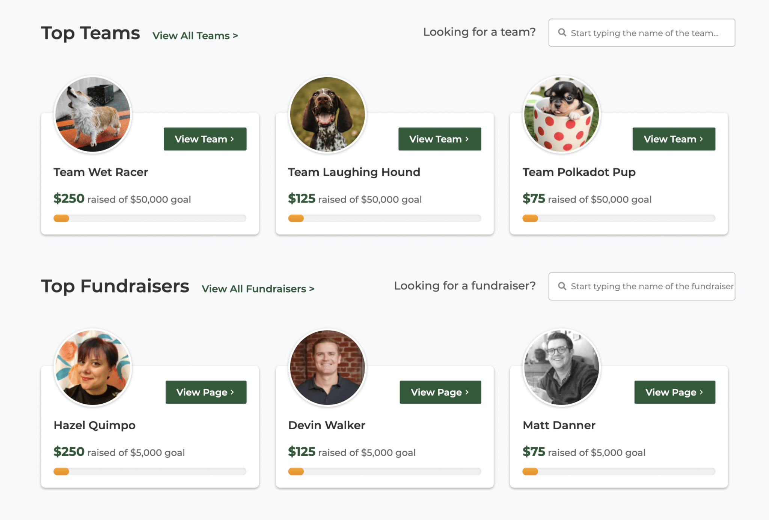View the Team Laughing Hound team page

tap(439, 139)
